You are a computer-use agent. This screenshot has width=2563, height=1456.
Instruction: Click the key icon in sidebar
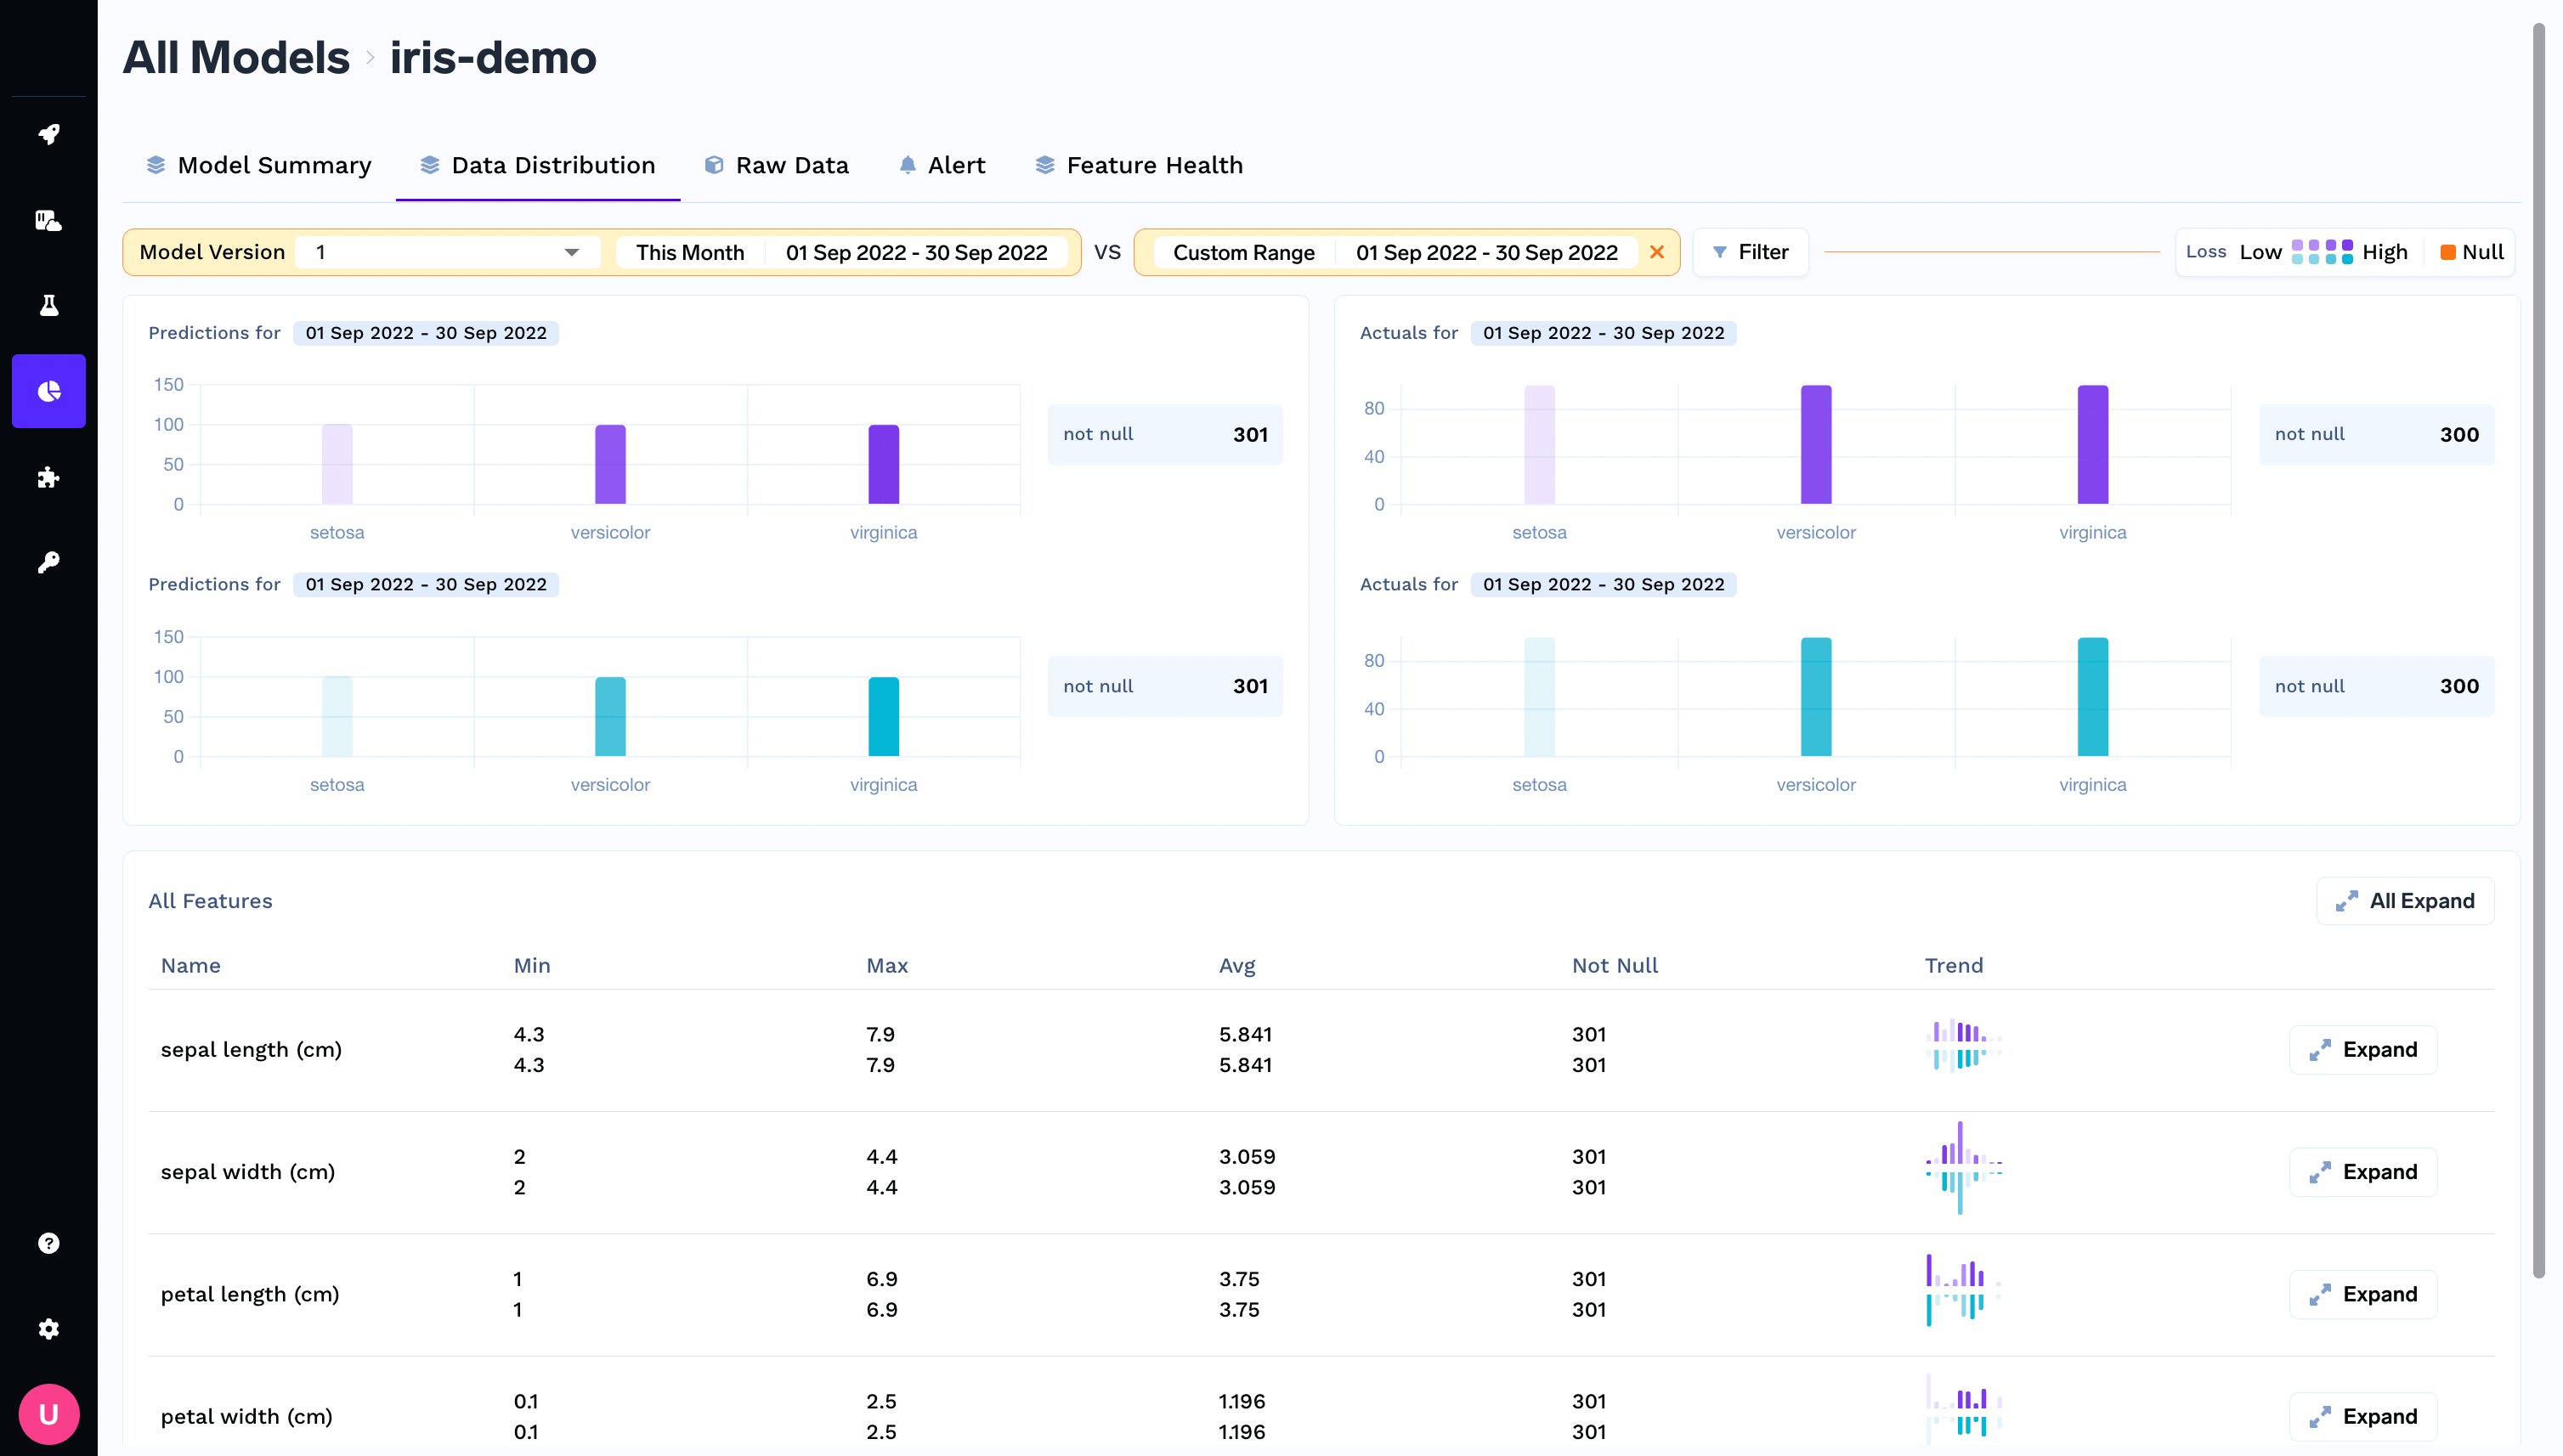(48, 563)
